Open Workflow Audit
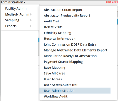The height and width of the screenshot is (101, 118). [56, 97]
